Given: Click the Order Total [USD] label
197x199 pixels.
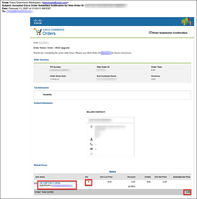Looking at the screenshot, I should point(44,192).
